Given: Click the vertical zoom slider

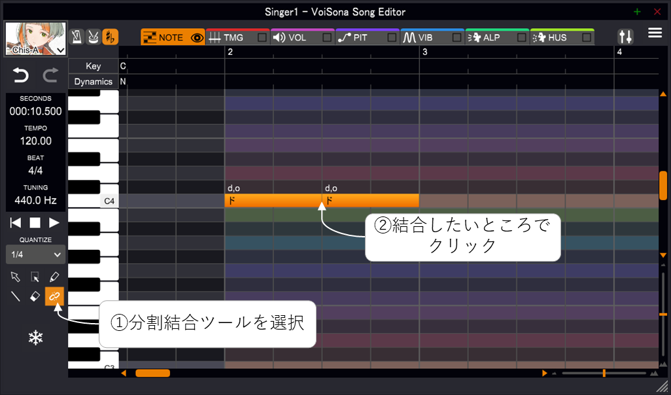Looking at the screenshot, I should click(x=663, y=315).
